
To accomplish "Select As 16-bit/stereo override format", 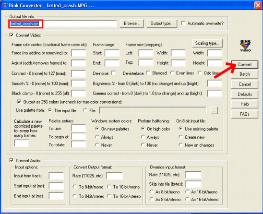I will click(187, 199).
